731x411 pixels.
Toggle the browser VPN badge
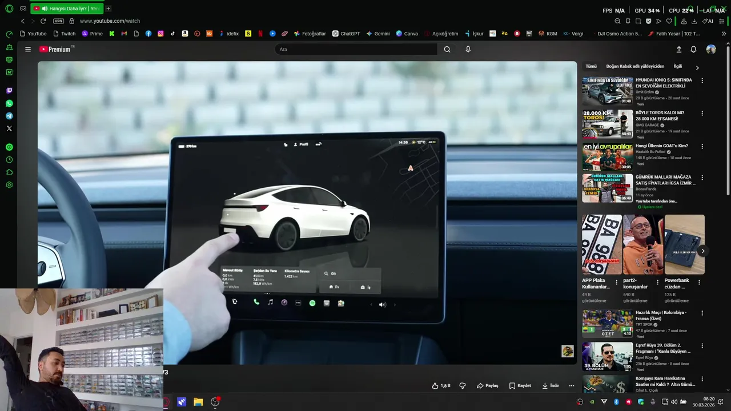coord(58,21)
